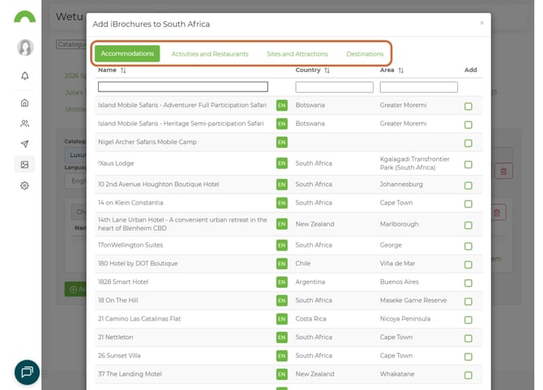Open settings gear in sidebar
543x390 pixels.
pos(25,185)
